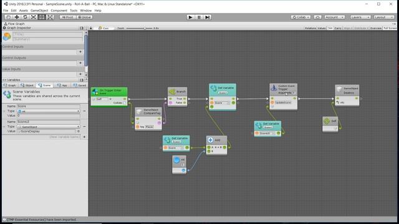
Task: Select the Move tool in Unity toolbar
Action: 17,17
